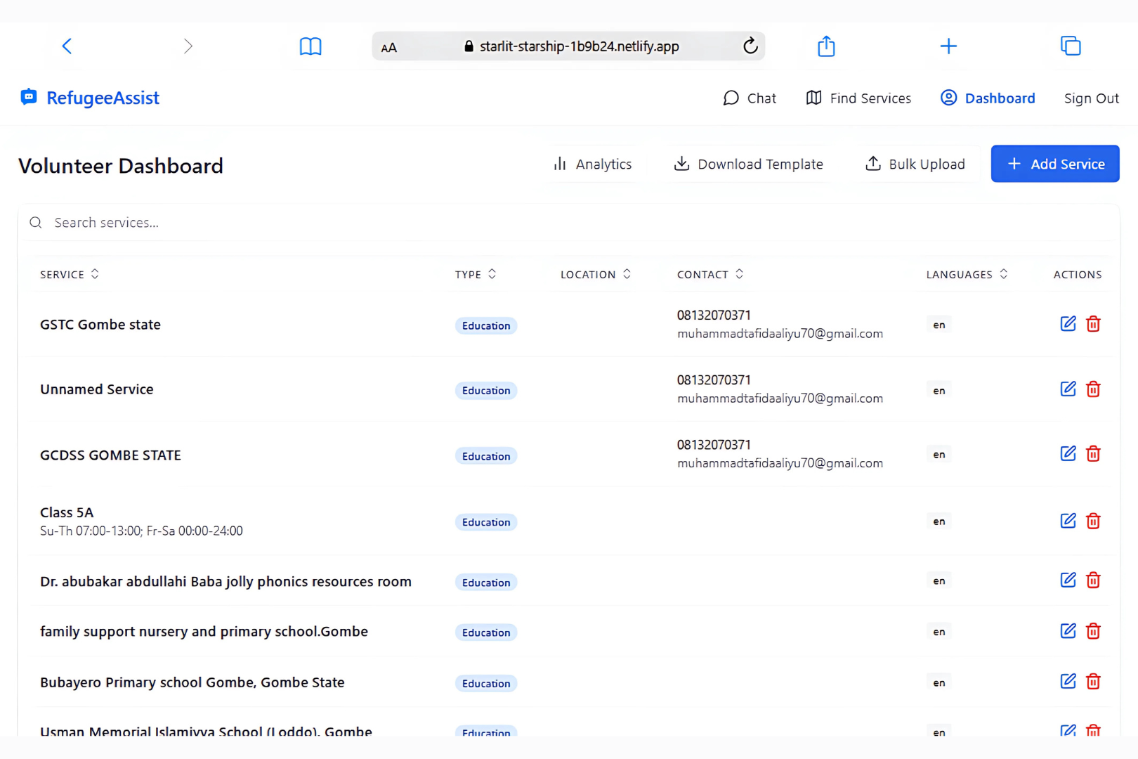The image size is (1138, 759).
Task: Go forward with the browser forward arrow
Action: (188, 46)
